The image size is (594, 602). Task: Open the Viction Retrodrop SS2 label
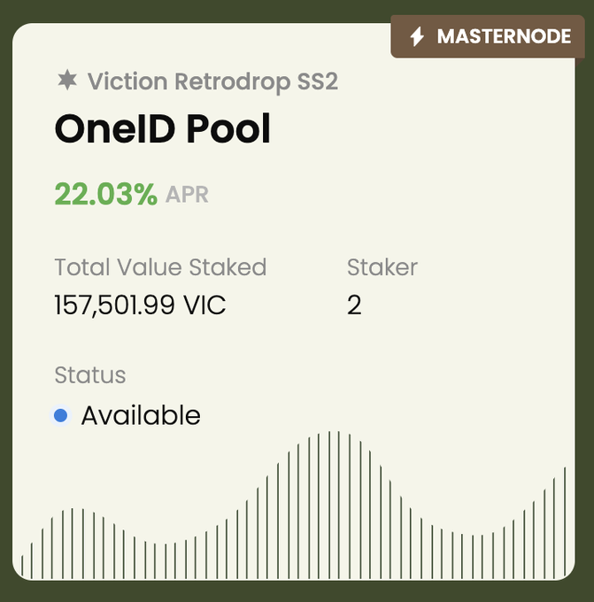(212, 82)
